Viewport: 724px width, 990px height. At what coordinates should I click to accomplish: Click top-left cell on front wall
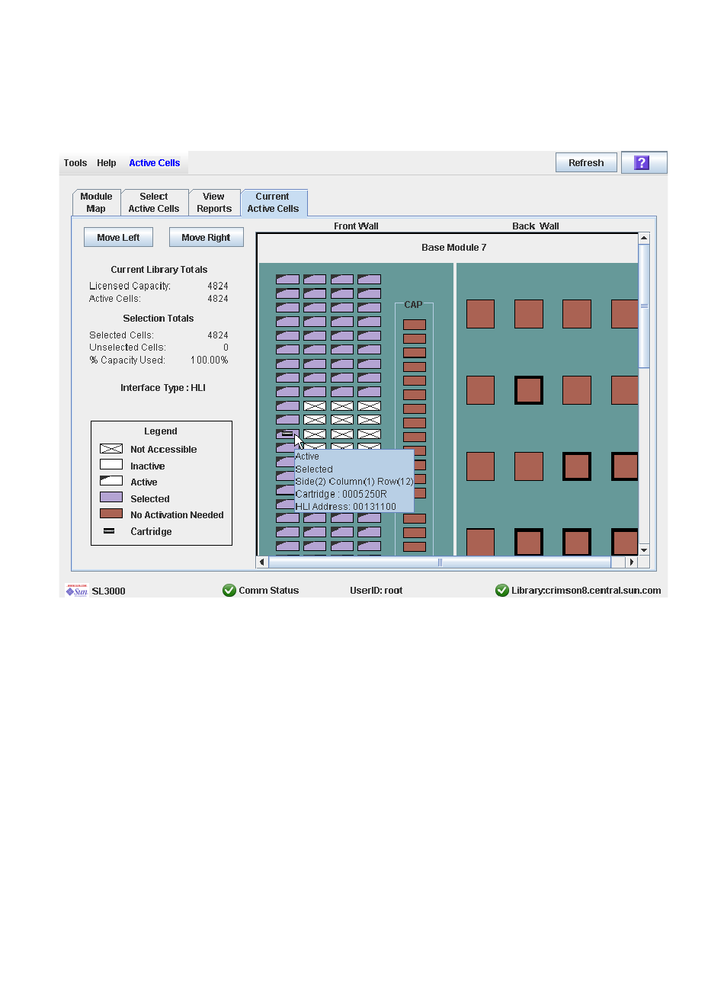pos(287,280)
